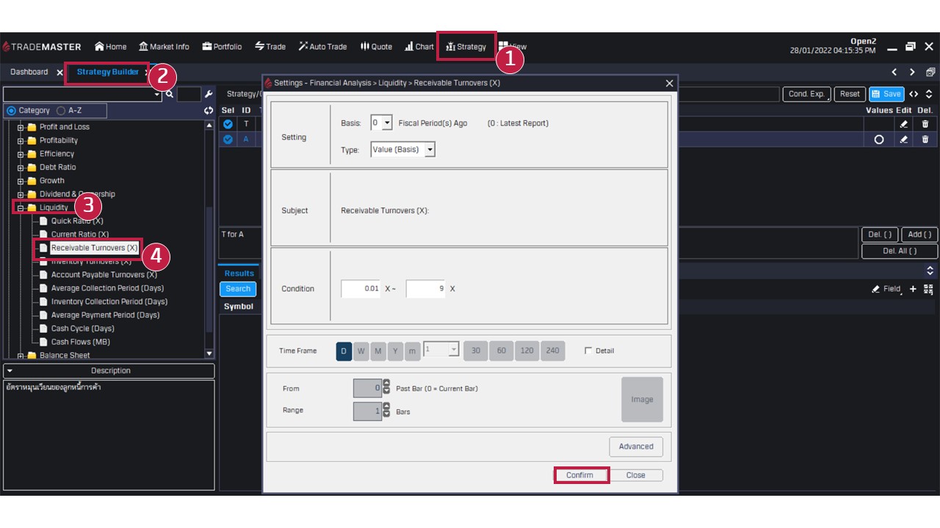
Task: Click the minimum condition value field
Action: pyautogui.click(x=361, y=289)
